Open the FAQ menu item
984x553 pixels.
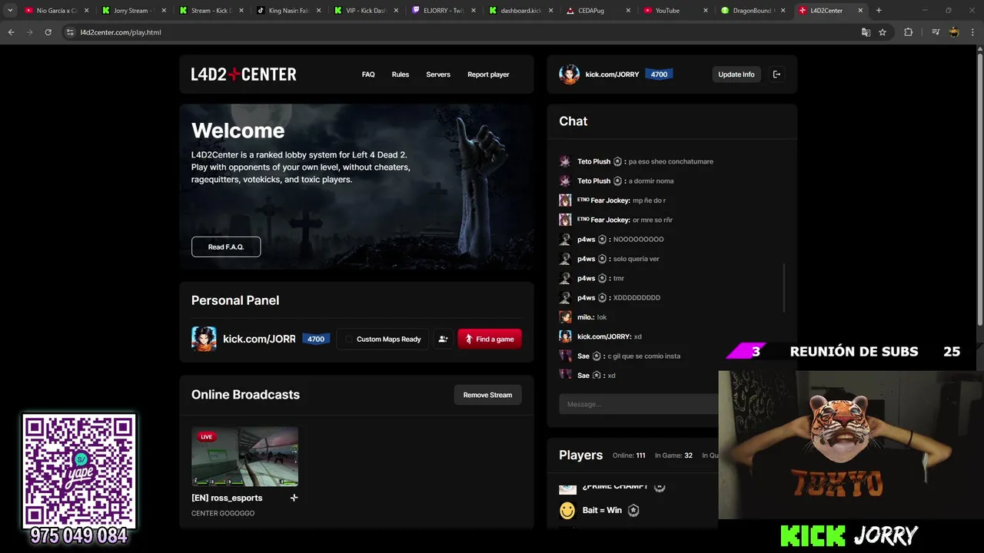point(368,75)
